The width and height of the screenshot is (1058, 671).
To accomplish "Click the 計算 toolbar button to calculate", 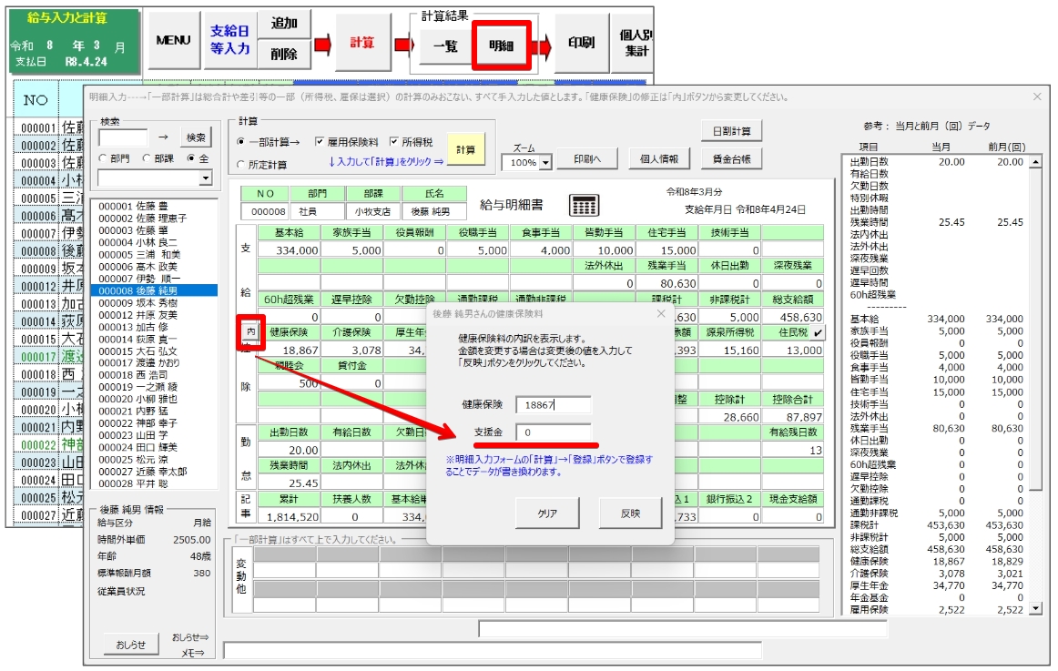I will [364, 41].
